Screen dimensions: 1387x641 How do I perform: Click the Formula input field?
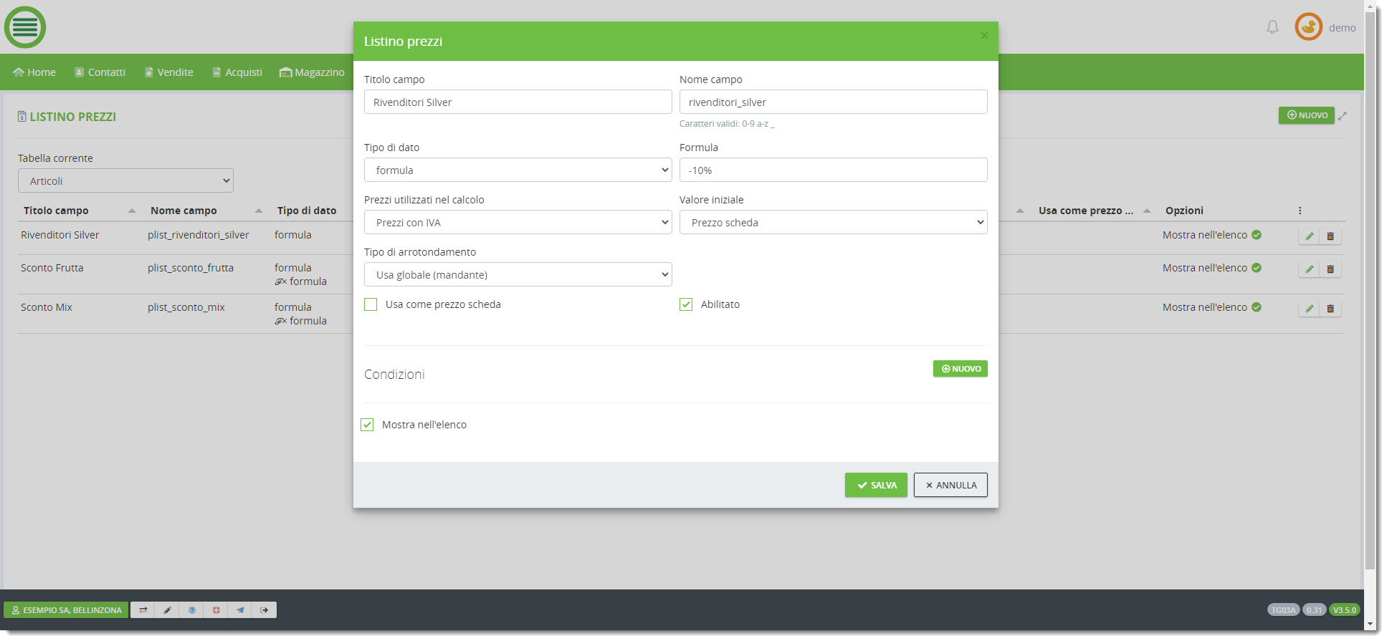pos(833,170)
